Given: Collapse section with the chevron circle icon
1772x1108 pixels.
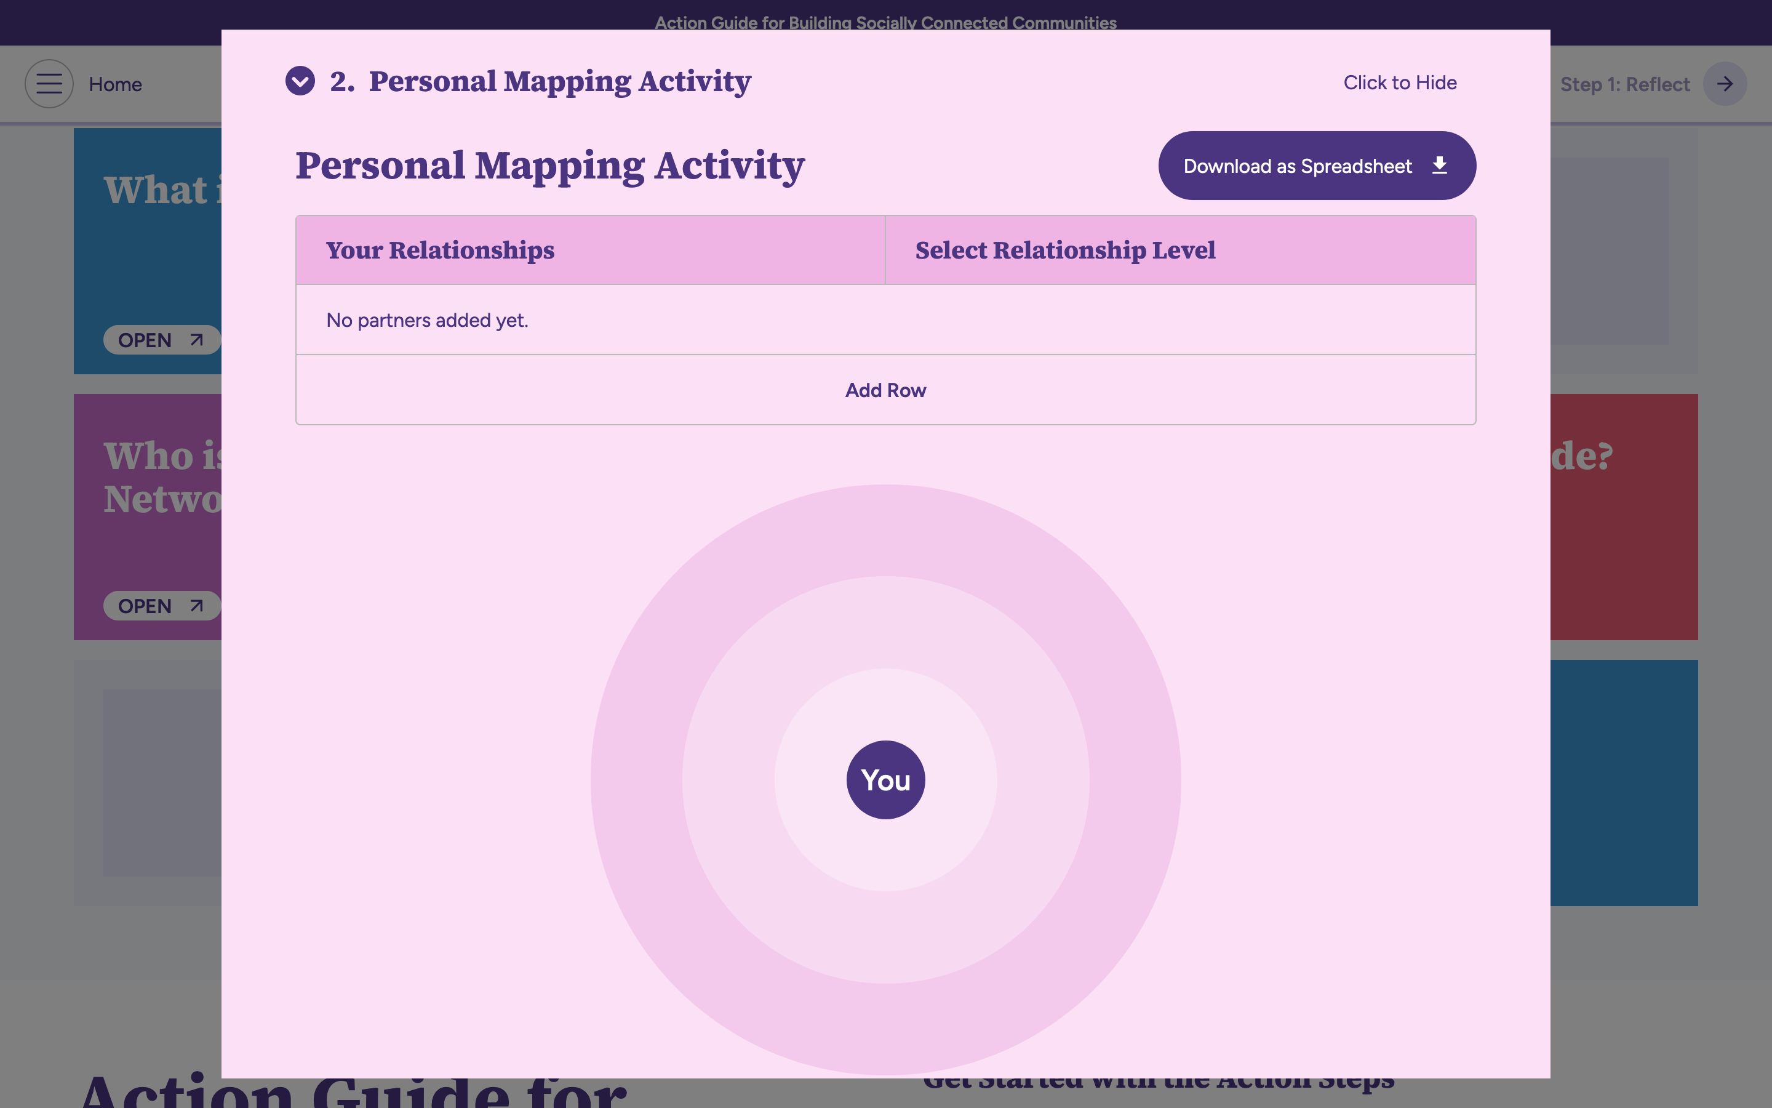Looking at the screenshot, I should click(300, 81).
